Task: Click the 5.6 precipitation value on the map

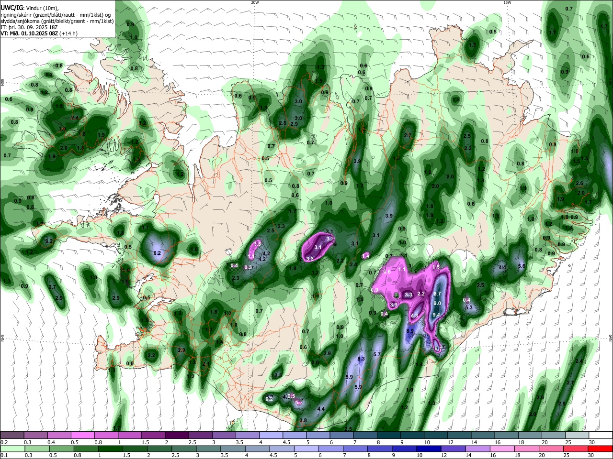Action: pyautogui.click(x=522, y=266)
